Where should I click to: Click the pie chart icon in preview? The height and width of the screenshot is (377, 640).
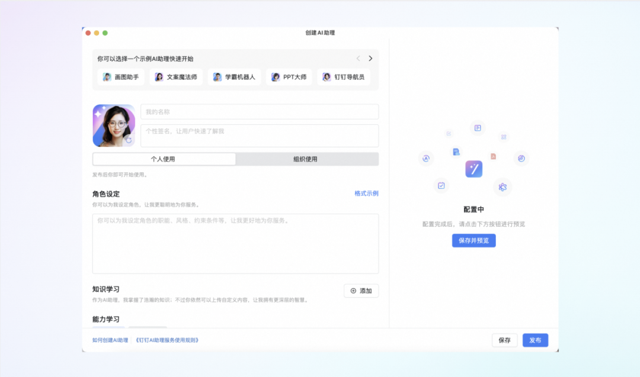tap(521, 159)
